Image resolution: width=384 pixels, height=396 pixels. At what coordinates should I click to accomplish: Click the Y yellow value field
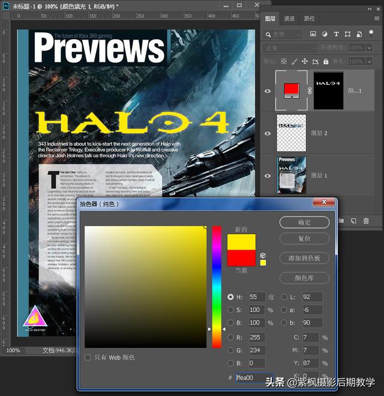(310, 363)
